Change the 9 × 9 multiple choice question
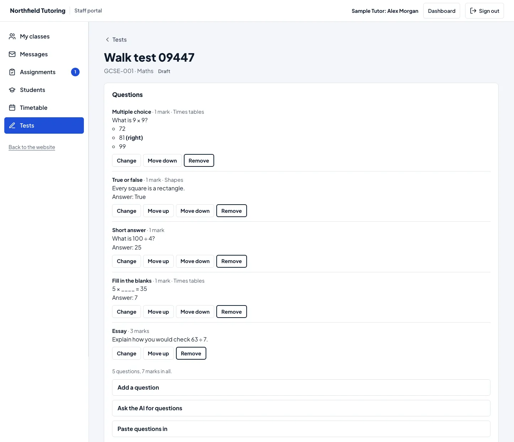This screenshot has width=514, height=442. click(x=126, y=160)
